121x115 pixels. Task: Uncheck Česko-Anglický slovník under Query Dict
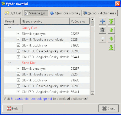click(18, 51)
